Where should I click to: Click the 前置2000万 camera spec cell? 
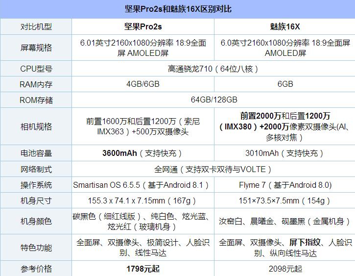tap(285, 126)
